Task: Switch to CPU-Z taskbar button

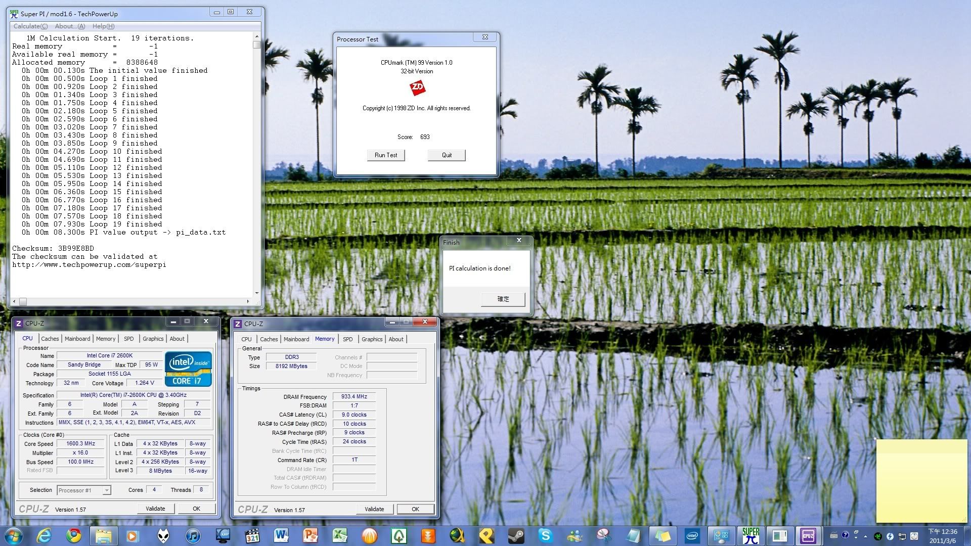Action: click(x=808, y=535)
